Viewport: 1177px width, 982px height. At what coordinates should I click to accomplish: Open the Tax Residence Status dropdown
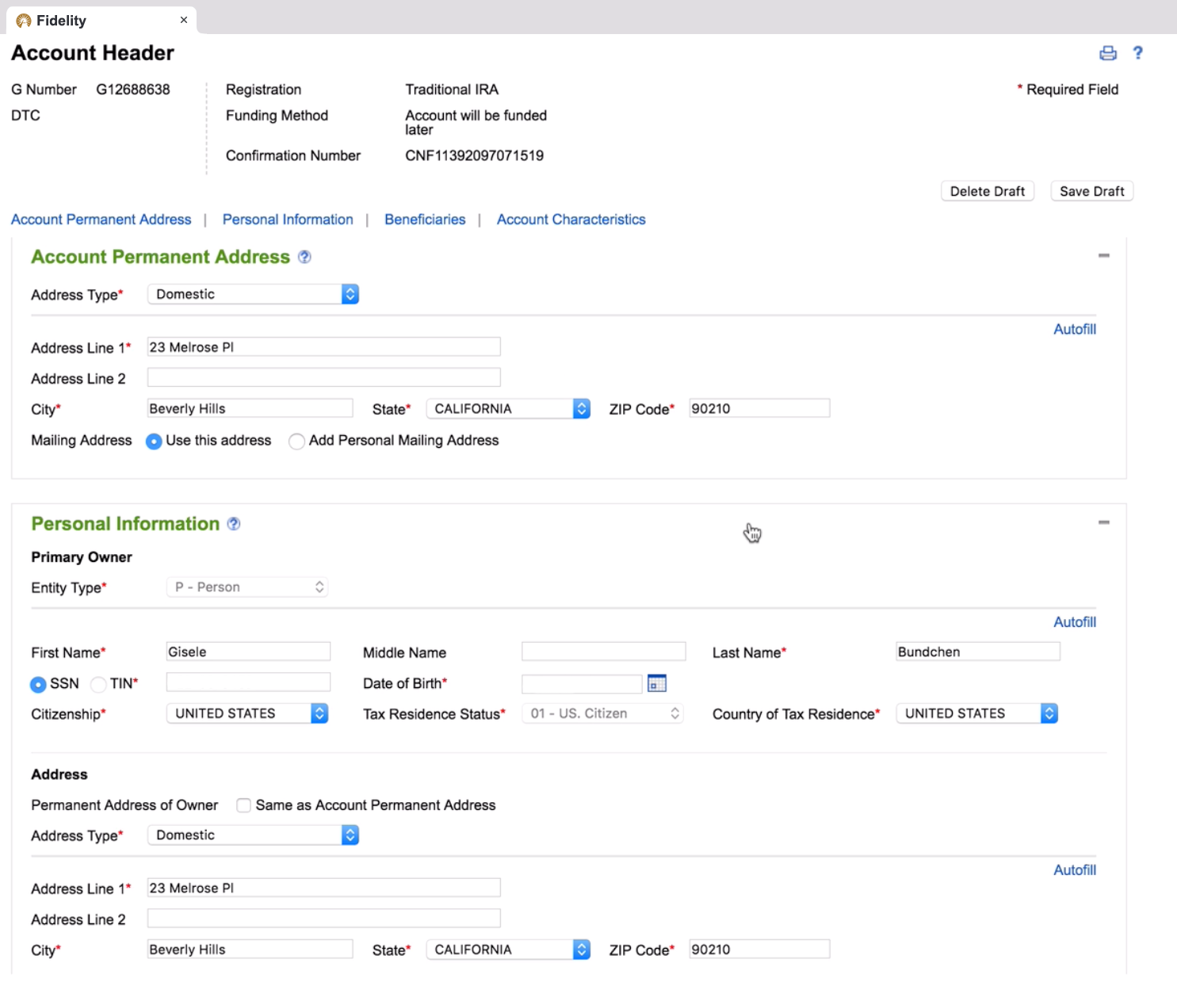(602, 713)
